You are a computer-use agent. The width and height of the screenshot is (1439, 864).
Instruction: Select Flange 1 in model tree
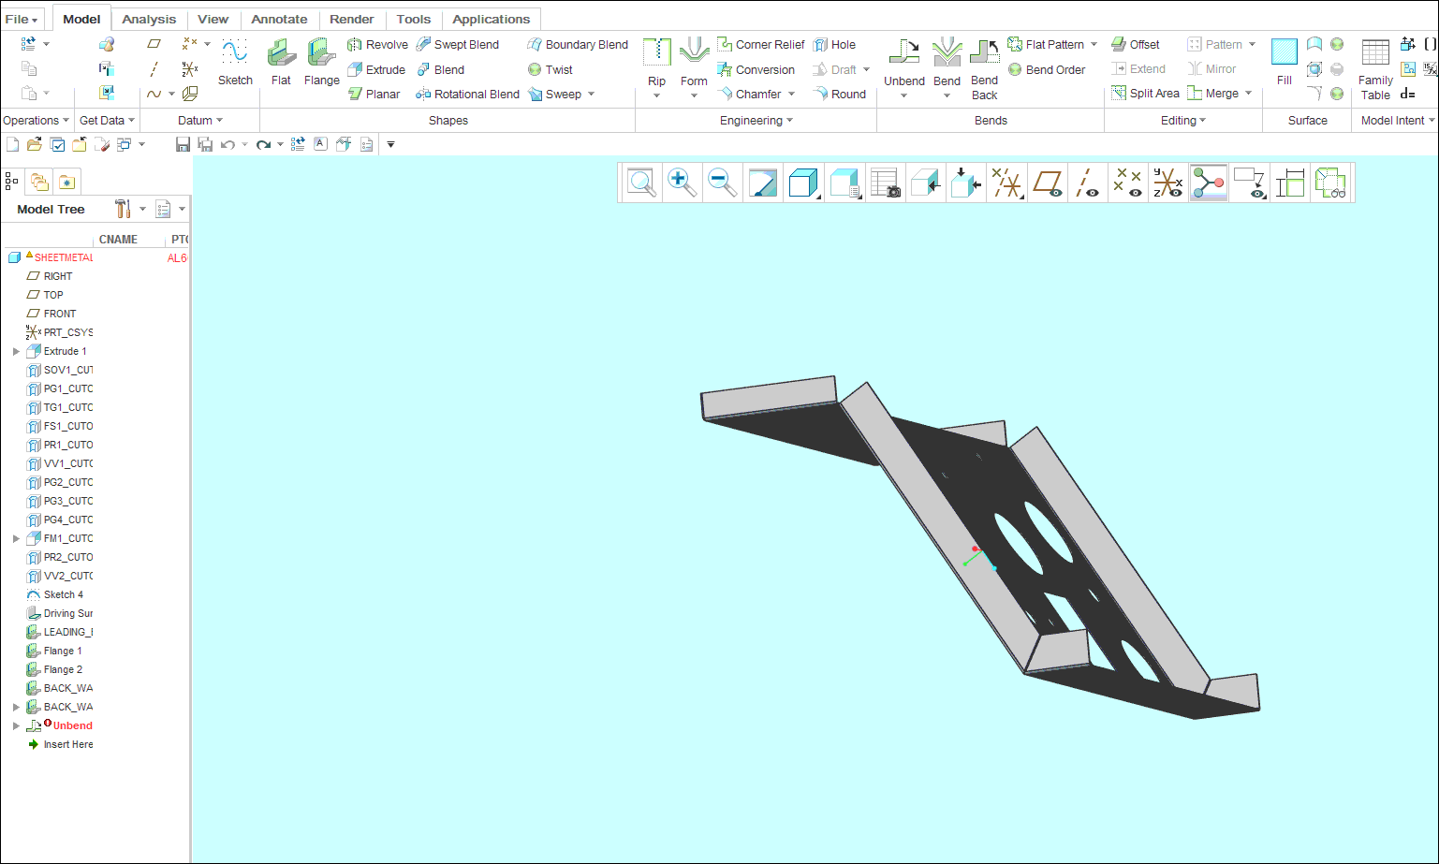(x=55, y=651)
